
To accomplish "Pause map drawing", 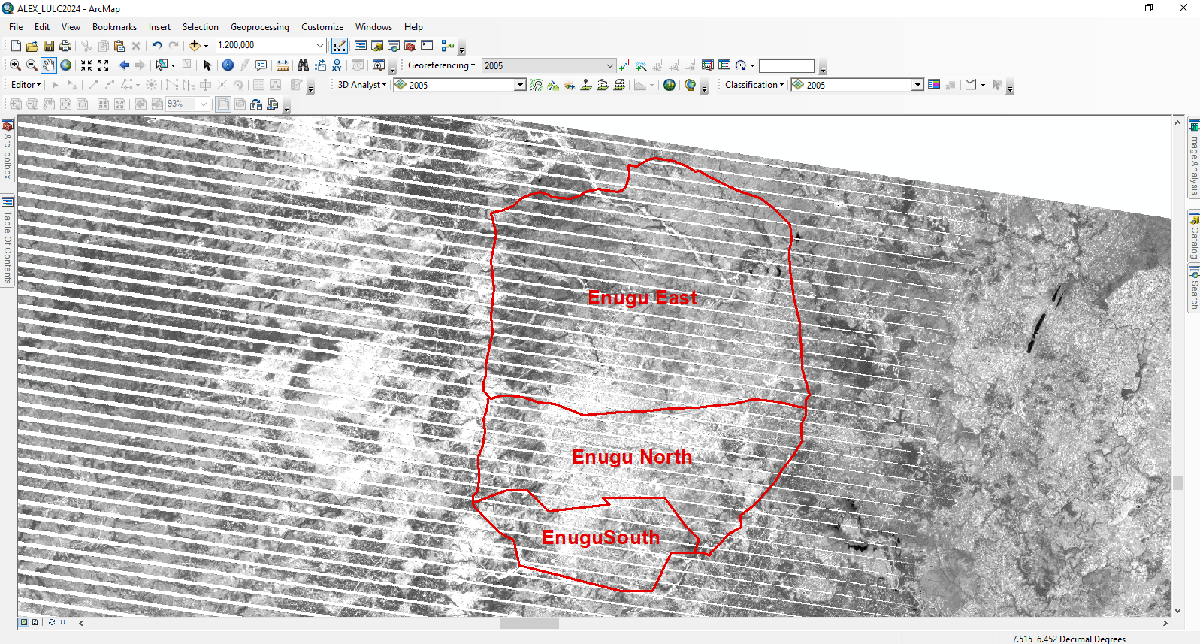I will click(x=63, y=622).
